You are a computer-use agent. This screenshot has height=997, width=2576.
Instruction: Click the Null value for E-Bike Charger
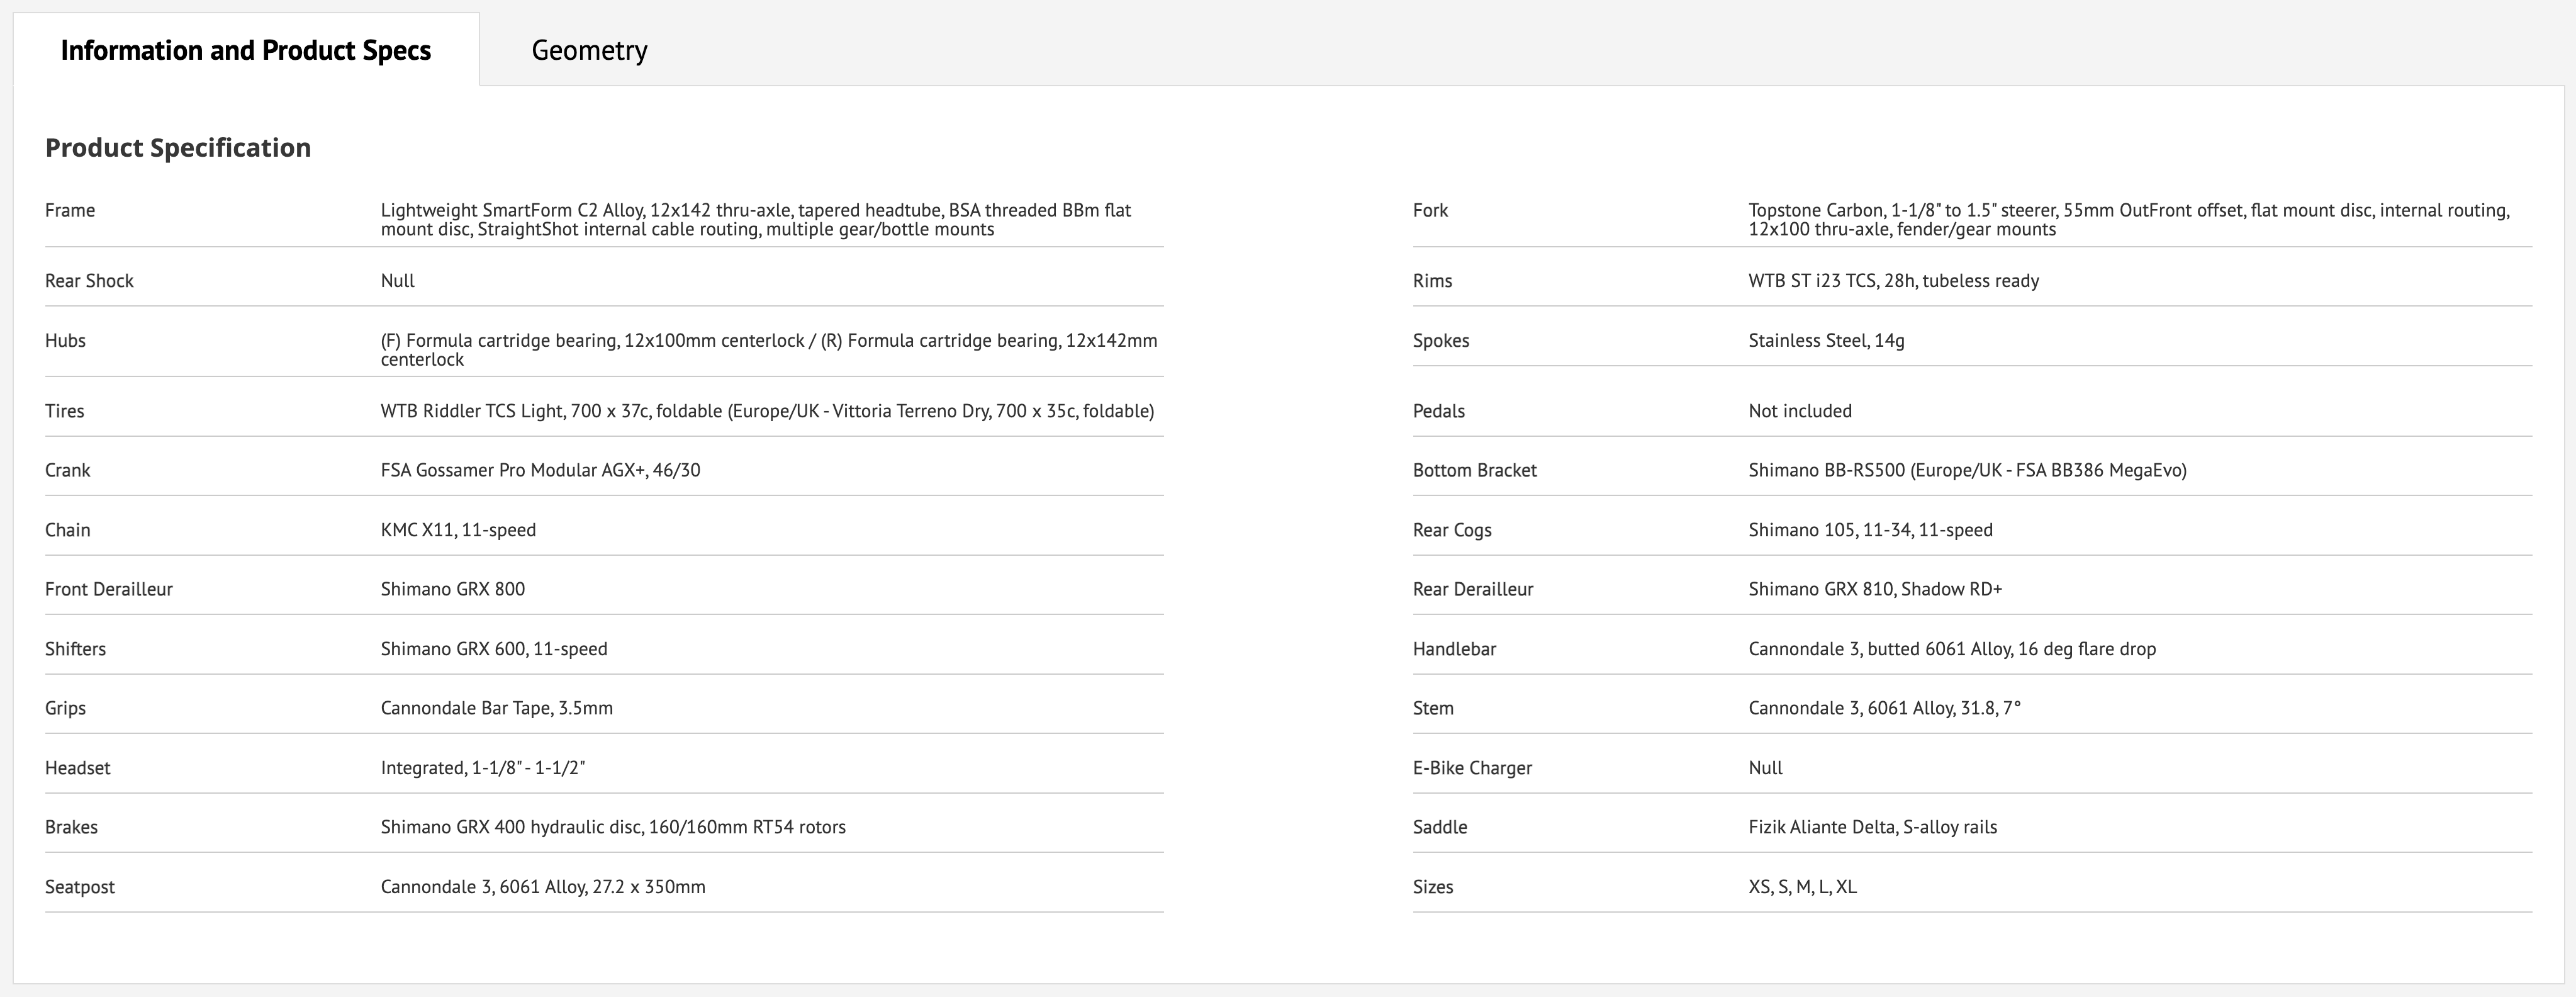pos(1765,768)
